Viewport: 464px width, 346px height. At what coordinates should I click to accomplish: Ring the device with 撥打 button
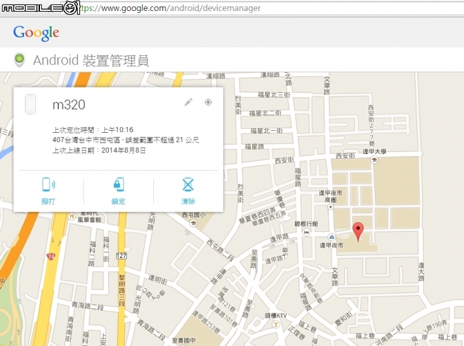click(x=48, y=191)
